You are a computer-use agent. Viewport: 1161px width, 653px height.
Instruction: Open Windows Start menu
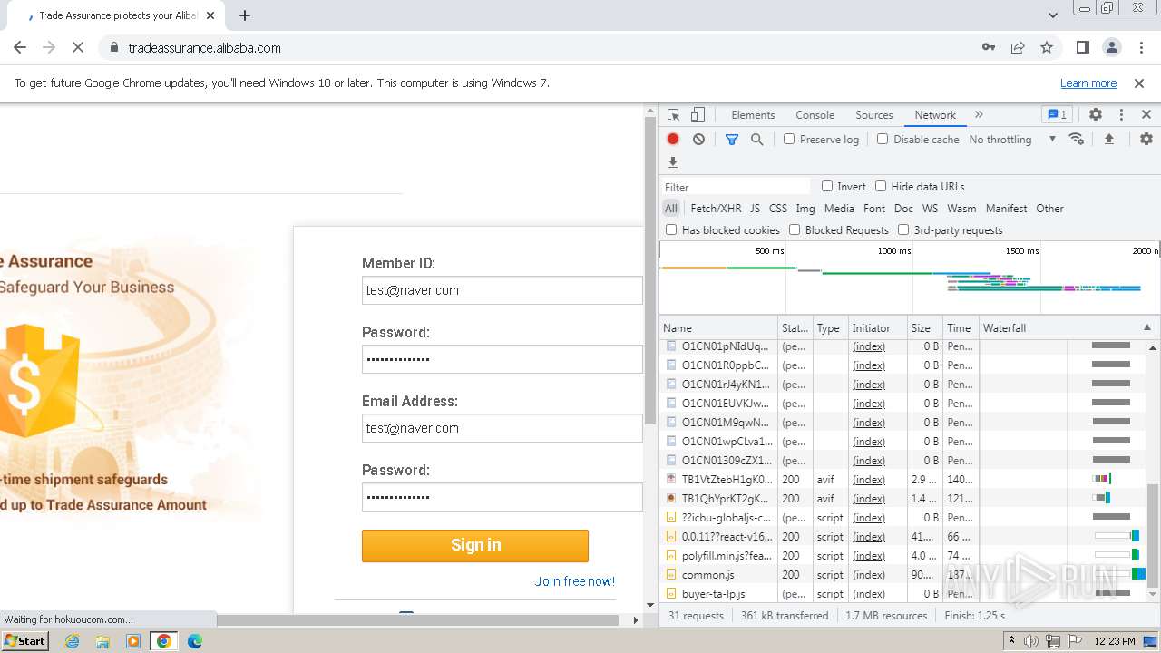pos(25,641)
